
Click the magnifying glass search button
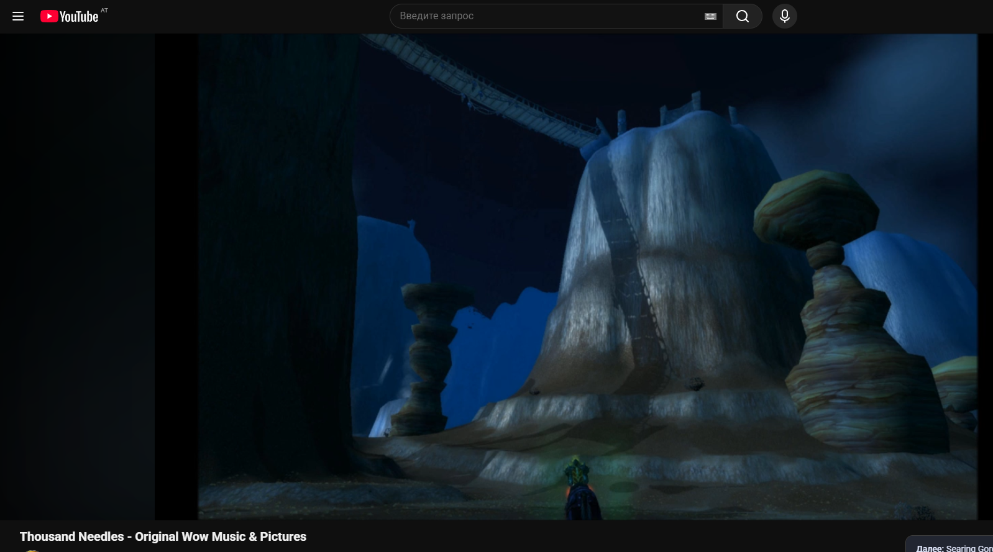743,16
